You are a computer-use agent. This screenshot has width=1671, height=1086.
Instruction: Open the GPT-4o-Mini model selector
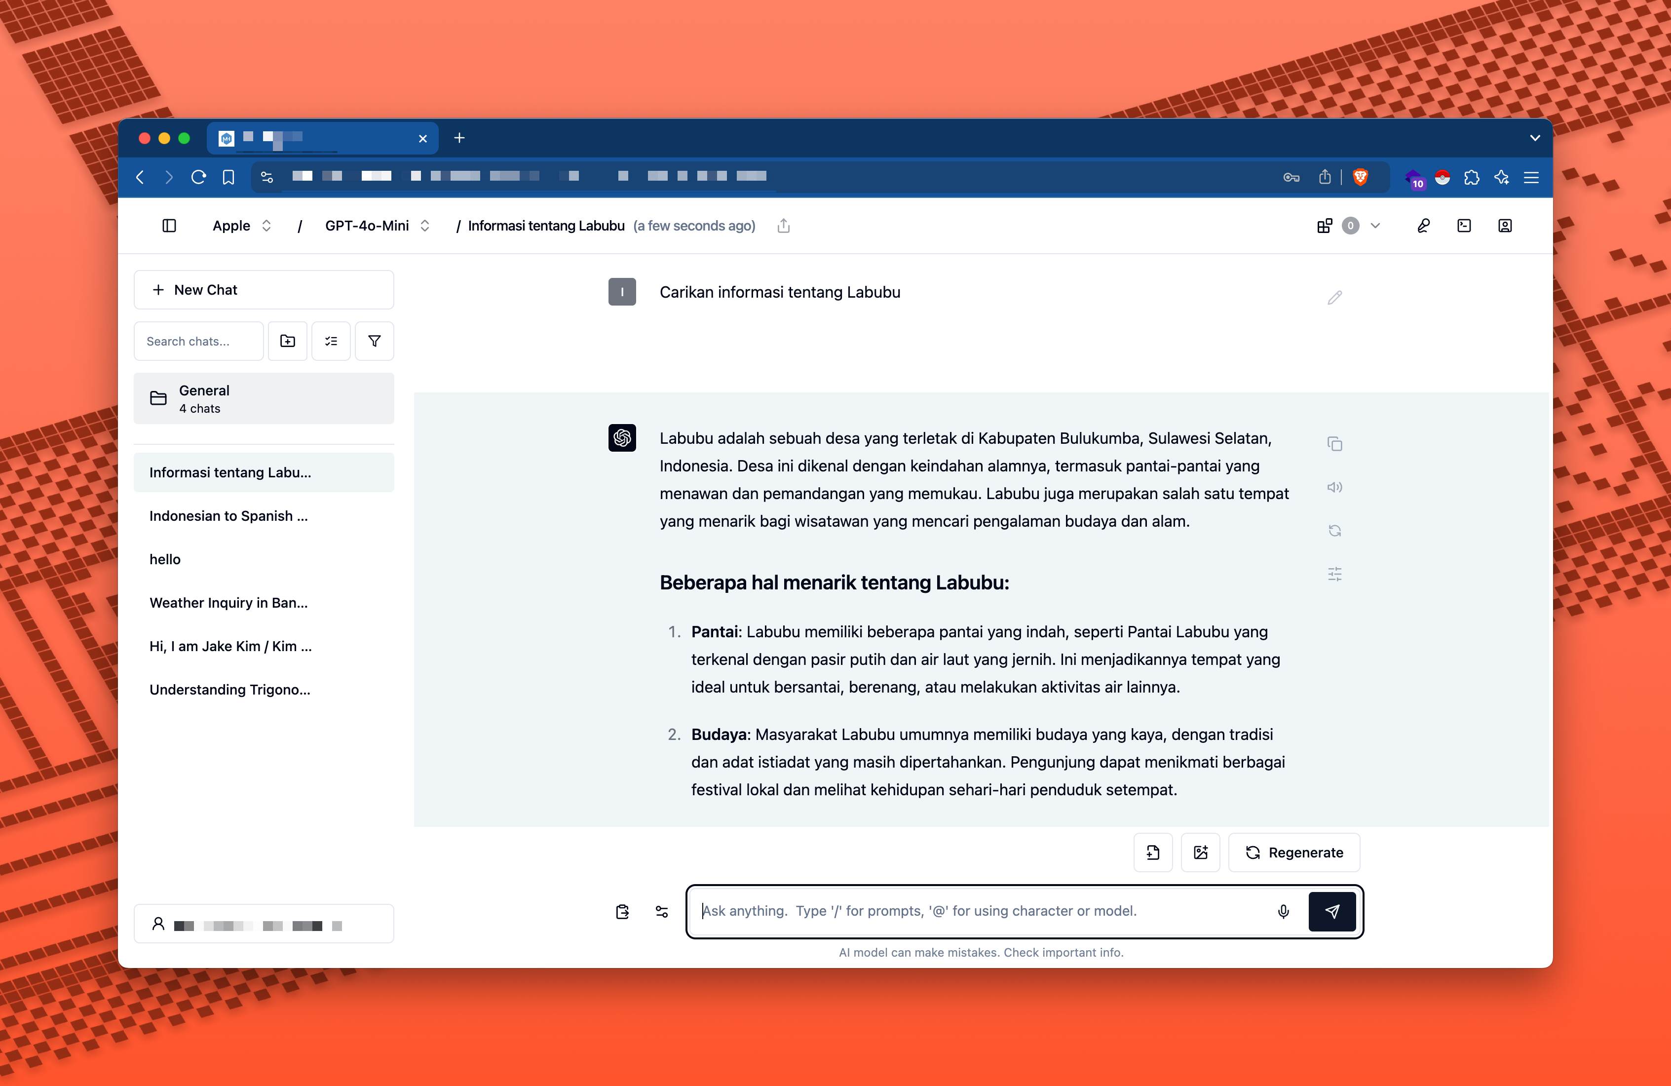(377, 226)
